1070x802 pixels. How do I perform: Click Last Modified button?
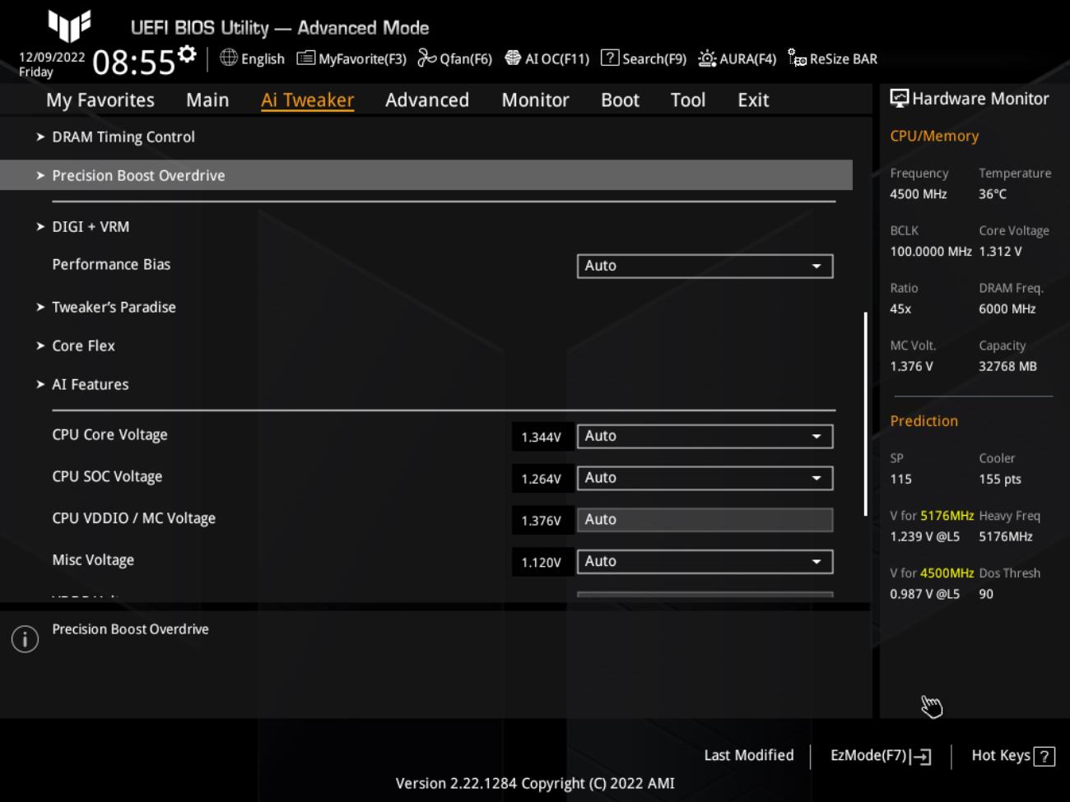[749, 755]
